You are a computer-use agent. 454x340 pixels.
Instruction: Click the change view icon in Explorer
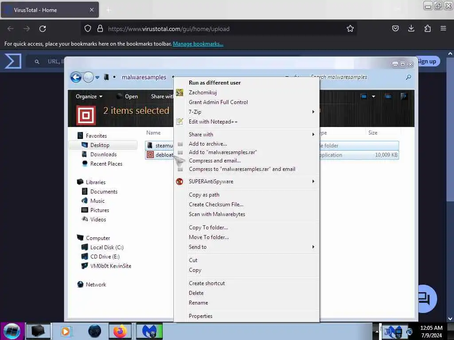364,97
